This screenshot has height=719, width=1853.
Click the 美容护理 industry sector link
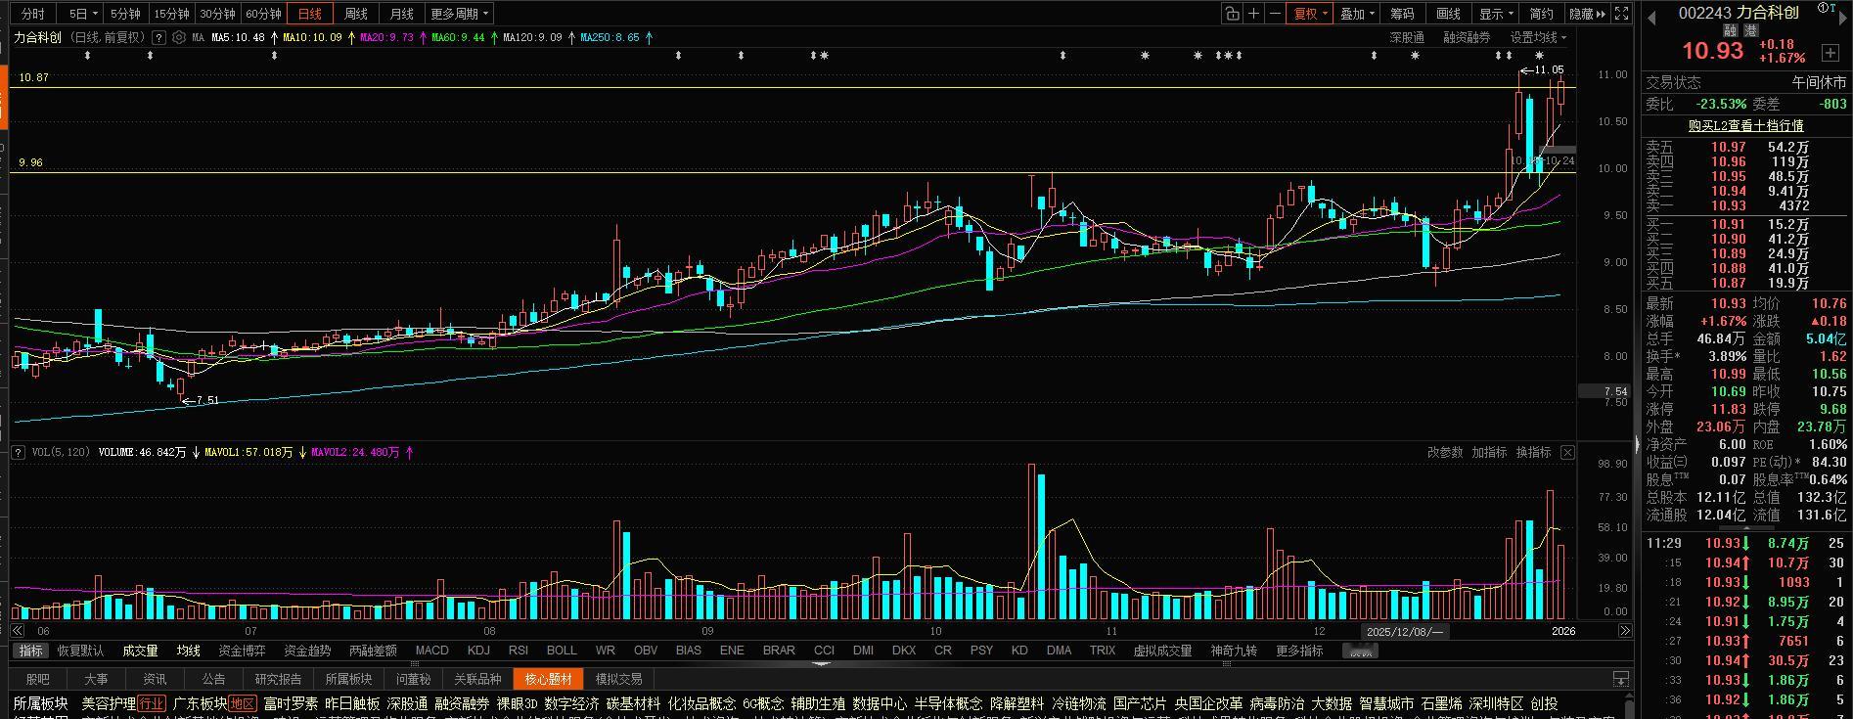click(109, 703)
